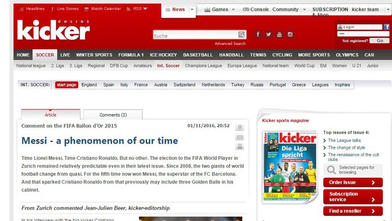Expand the Community menu arrow
This screenshot has width=392, height=221.
click(304, 10)
